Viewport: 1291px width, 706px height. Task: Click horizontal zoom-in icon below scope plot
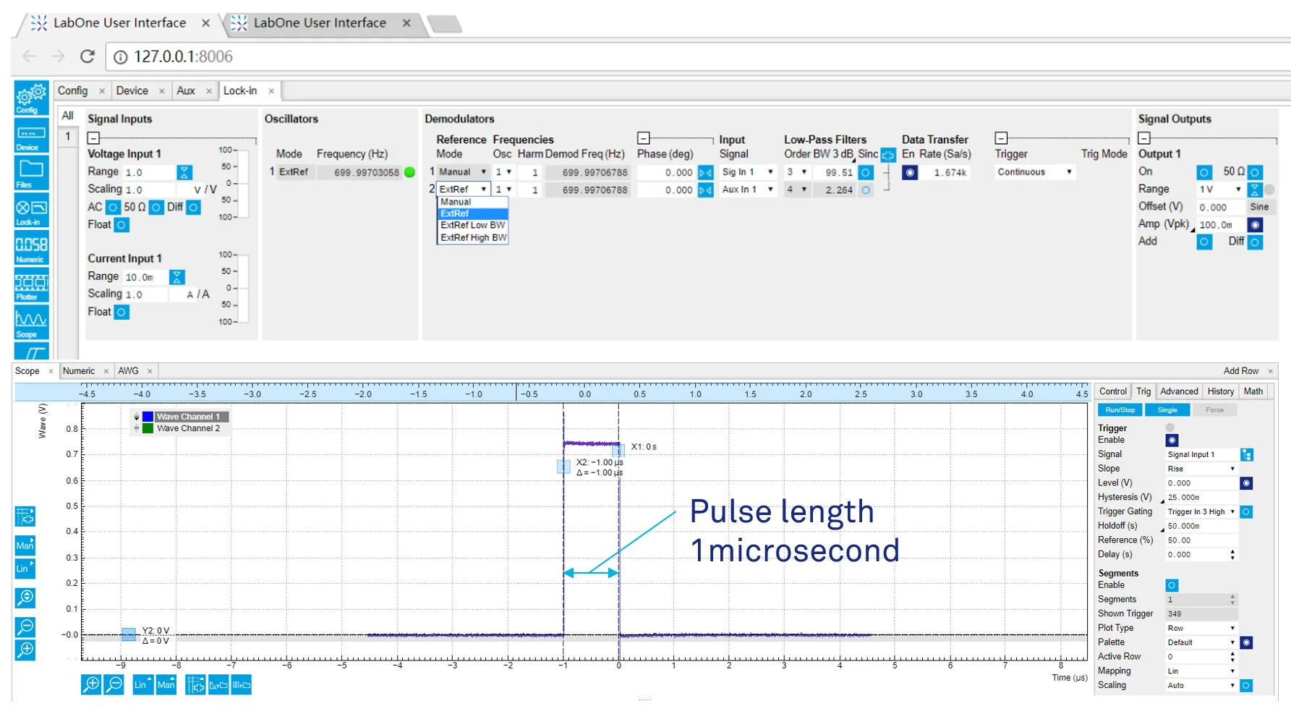[x=91, y=684]
